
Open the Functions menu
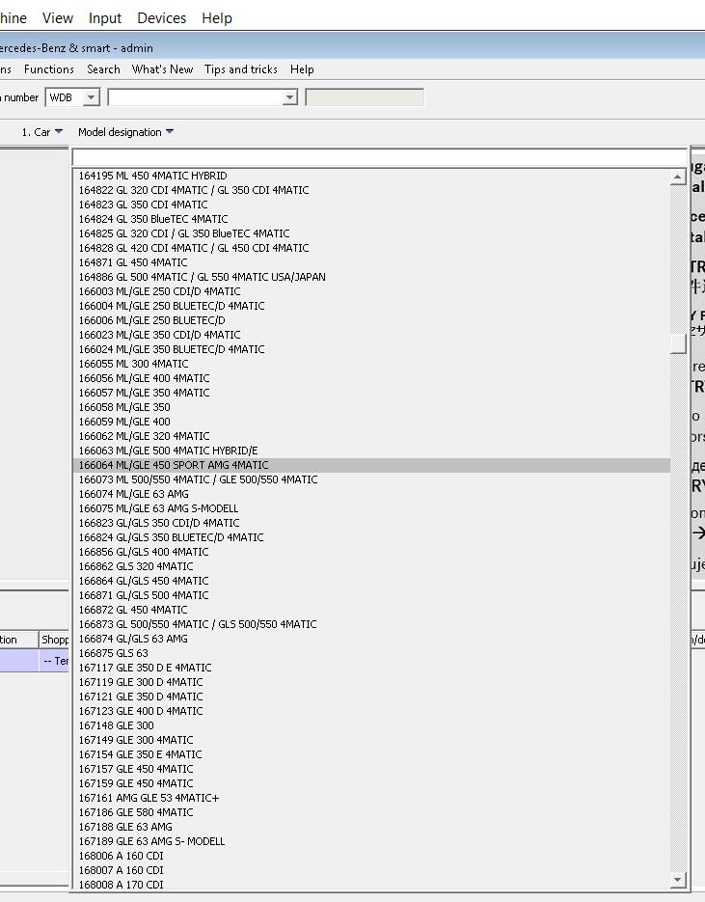[x=49, y=69]
